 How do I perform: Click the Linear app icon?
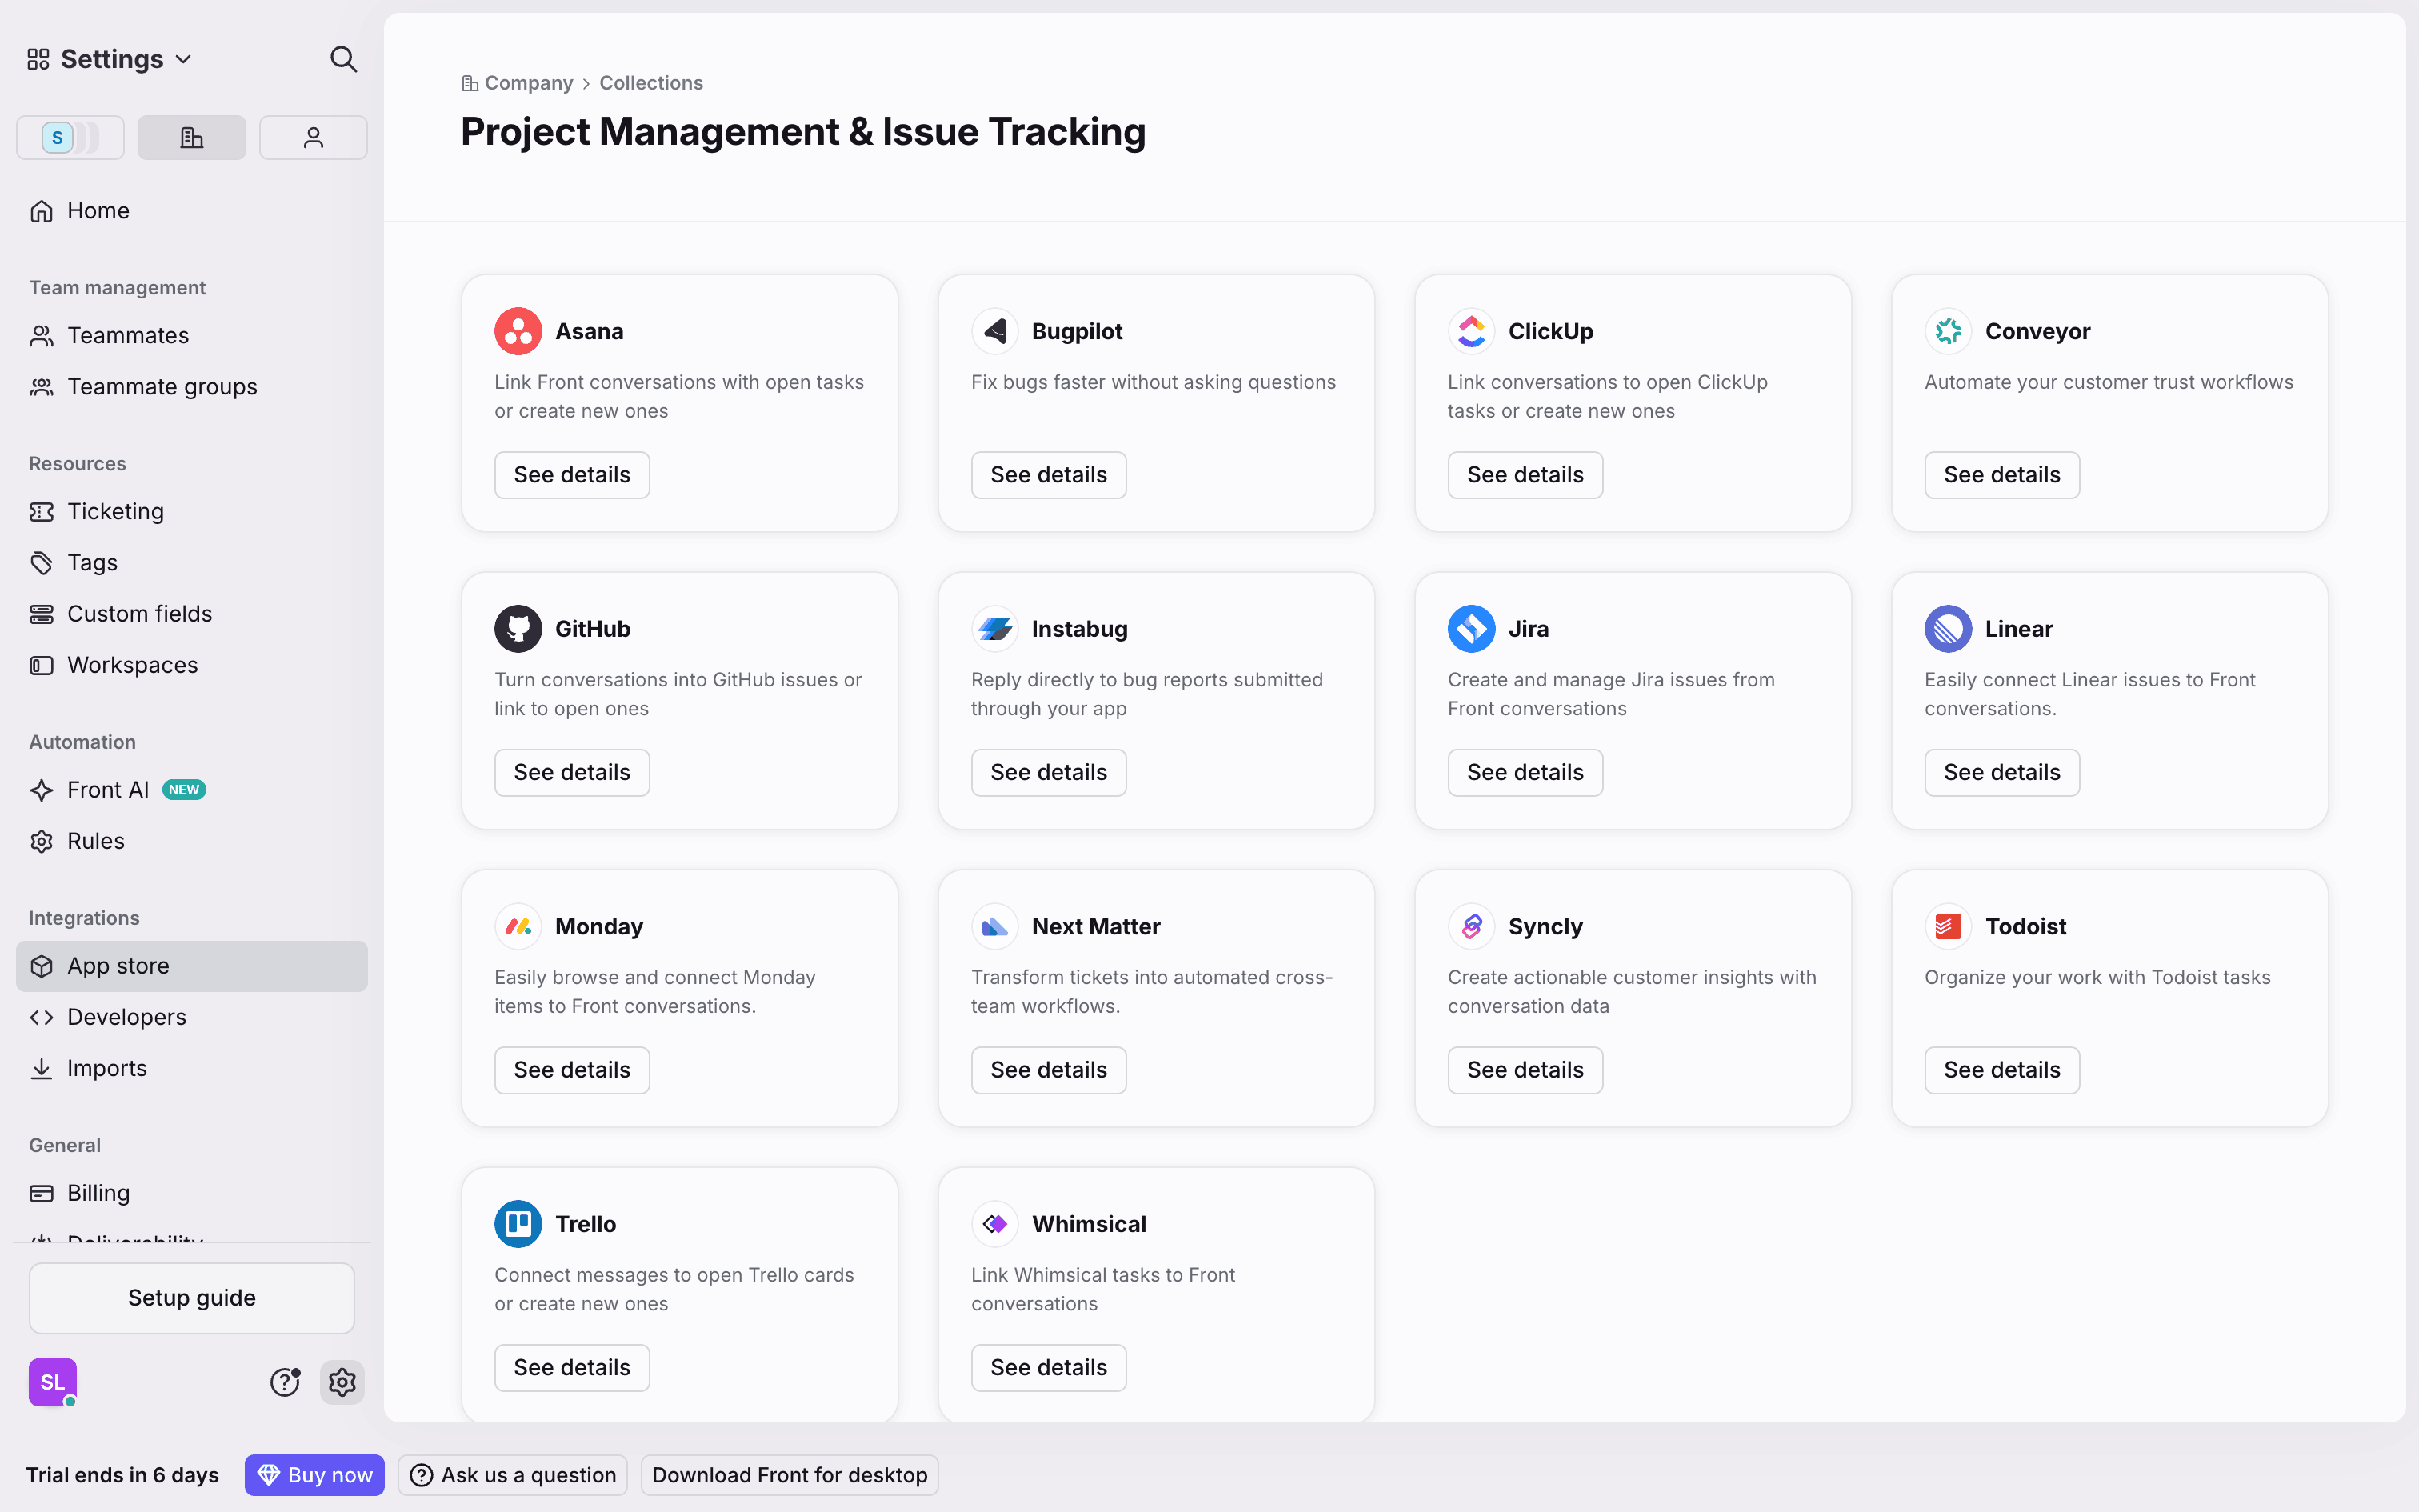[1948, 629]
